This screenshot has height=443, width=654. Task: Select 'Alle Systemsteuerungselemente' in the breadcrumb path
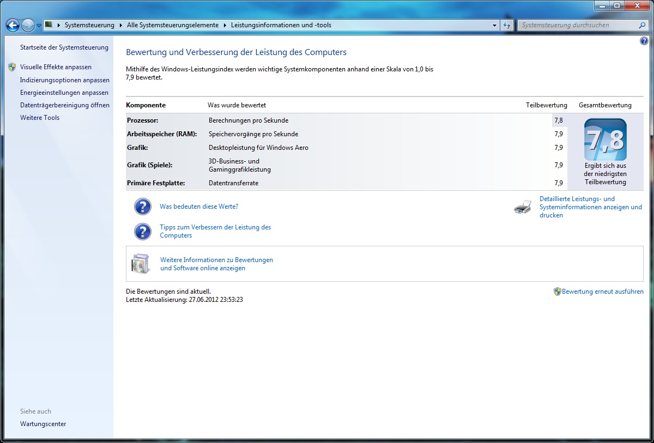(x=172, y=25)
